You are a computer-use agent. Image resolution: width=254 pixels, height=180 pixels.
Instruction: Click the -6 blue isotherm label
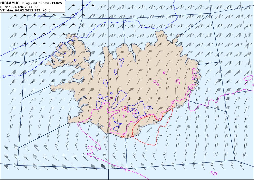39,16
